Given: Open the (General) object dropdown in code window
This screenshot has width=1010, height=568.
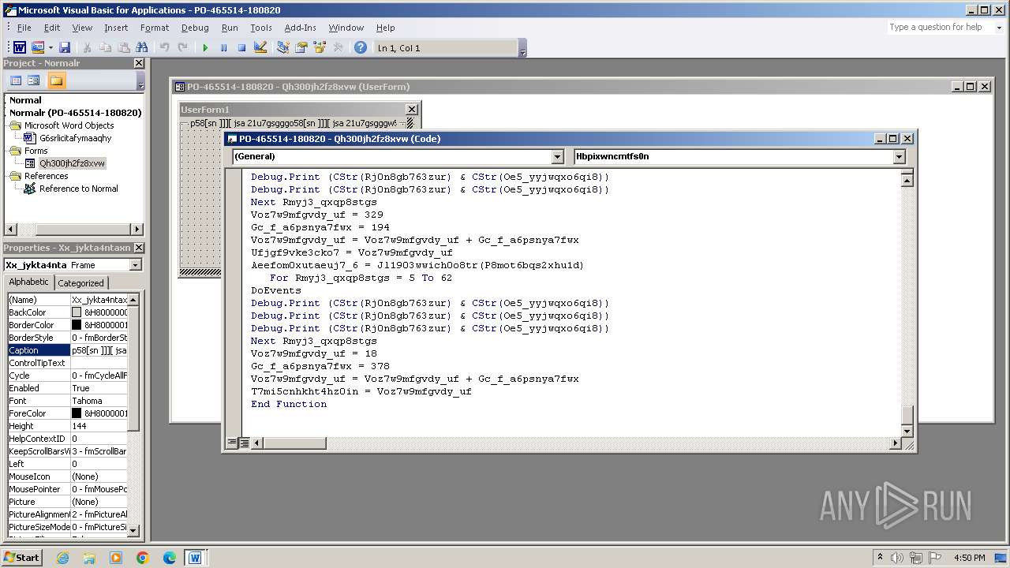Looking at the screenshot, I should (x=558, y=157).
